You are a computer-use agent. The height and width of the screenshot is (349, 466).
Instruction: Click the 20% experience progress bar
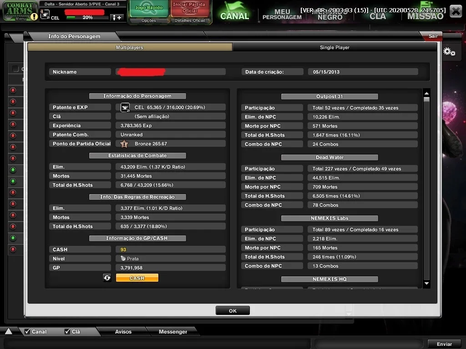(87, 18)
